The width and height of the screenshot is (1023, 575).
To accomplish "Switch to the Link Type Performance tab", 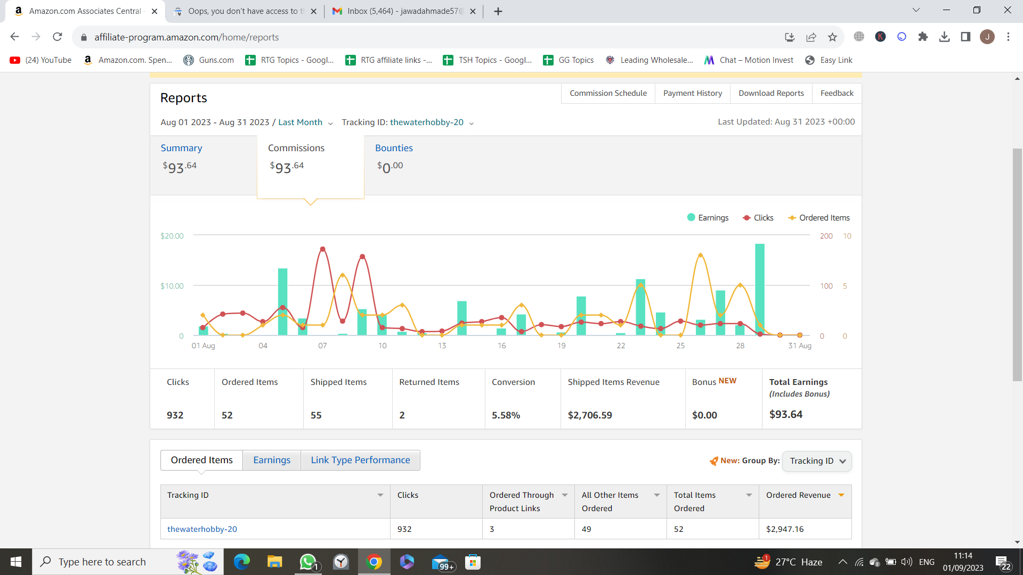I will [361, 460].
